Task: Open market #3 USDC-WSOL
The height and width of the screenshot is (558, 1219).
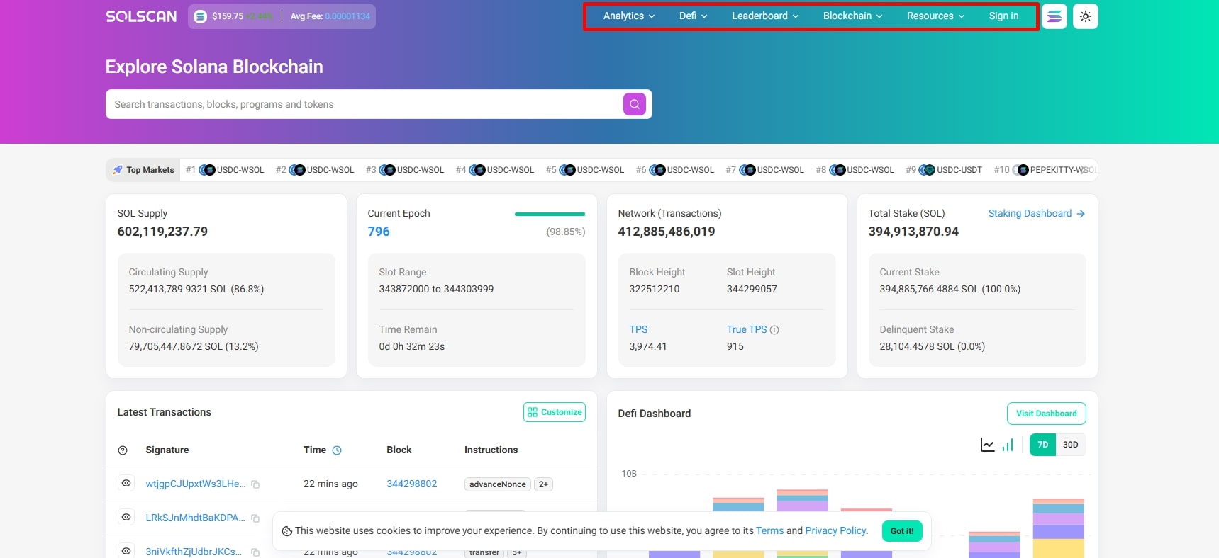Action: click(405, 170)
